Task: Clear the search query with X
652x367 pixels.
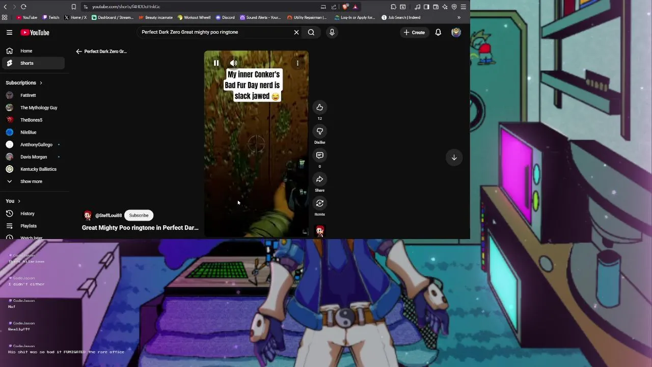Action: (296, 32)
